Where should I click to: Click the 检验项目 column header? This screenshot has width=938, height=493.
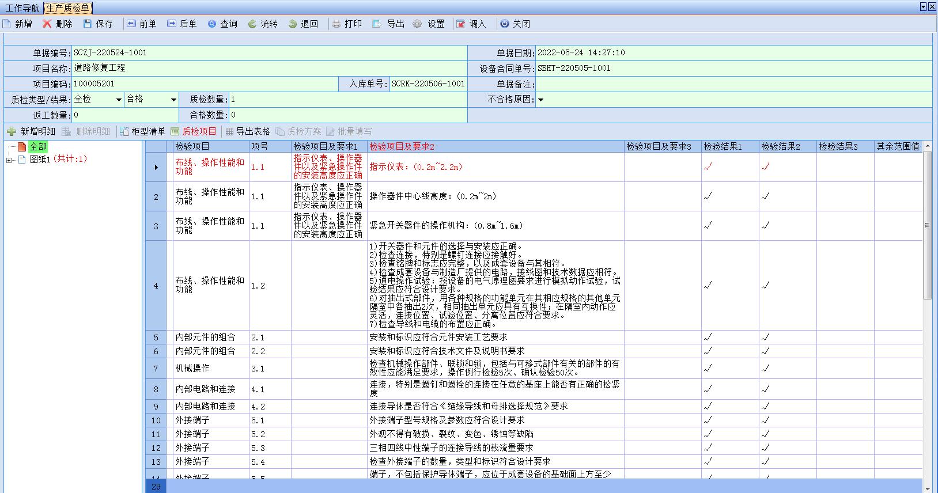(x=211, y=146)
